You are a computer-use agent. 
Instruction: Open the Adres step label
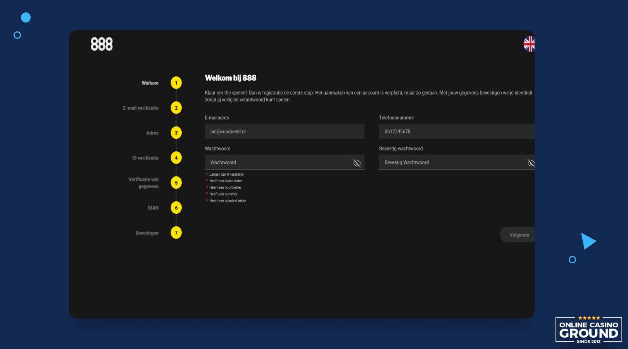pos(152,133)
